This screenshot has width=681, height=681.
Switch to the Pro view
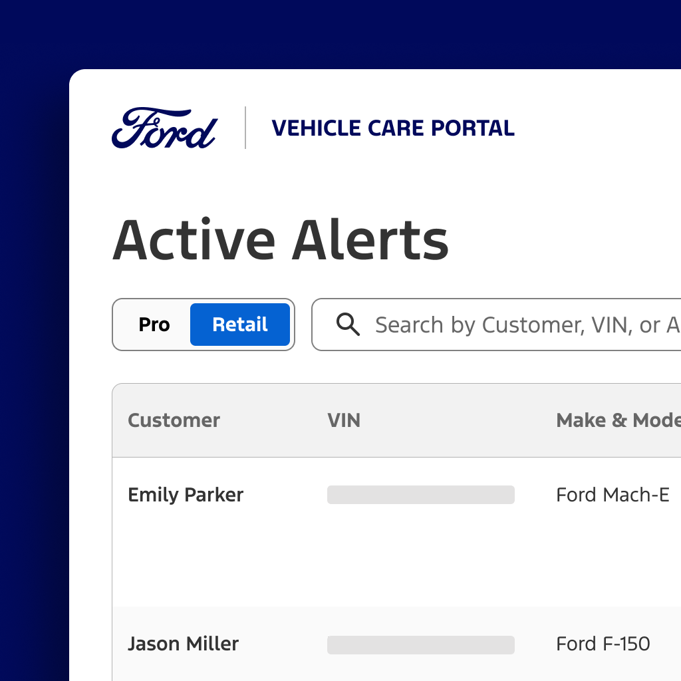click(154, 325)
